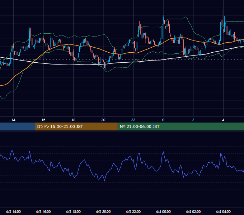Click the hour label 2 on the price chart axis
Viewport: 244px width, 215px height.
tap(193, 120)
